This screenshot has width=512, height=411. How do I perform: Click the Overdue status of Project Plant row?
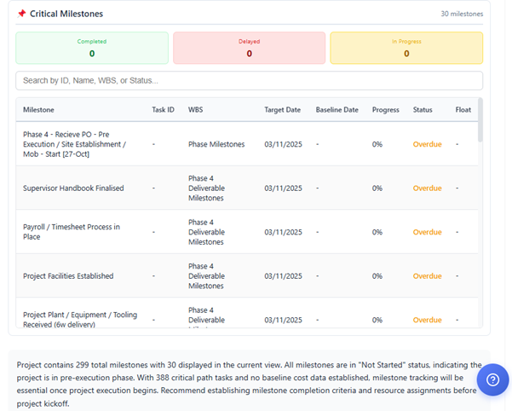click(427, 320)
